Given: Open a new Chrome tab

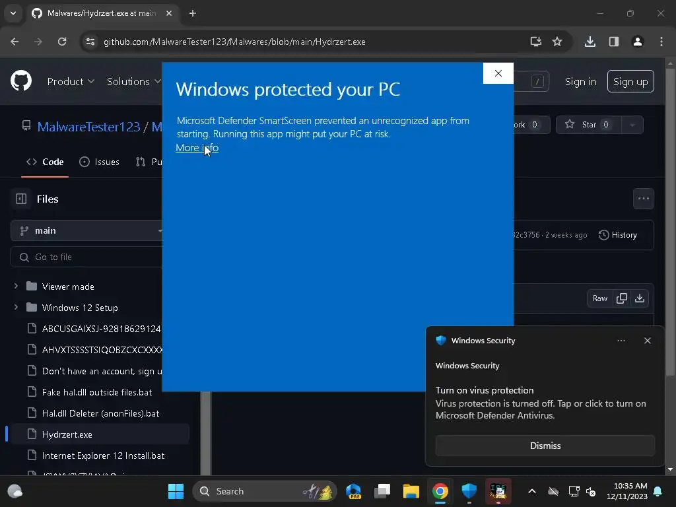Looking at the screenshot, I should (193, 13).
